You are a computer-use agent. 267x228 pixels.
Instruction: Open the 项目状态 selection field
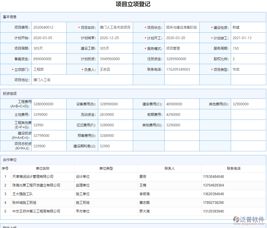[182, 27]
